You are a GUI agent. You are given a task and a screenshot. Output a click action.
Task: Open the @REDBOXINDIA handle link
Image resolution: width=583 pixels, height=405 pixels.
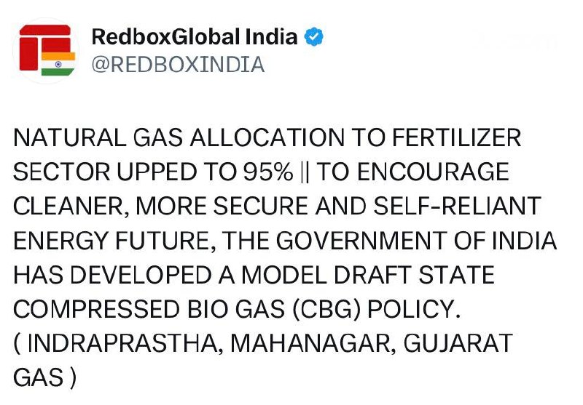click(x=176, y=65)
